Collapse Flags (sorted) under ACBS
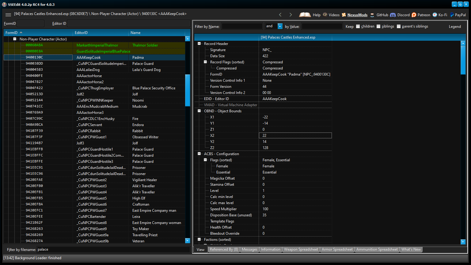Viewport: 471px width, 265px height. pyautogui.click(x=205, y=160)
